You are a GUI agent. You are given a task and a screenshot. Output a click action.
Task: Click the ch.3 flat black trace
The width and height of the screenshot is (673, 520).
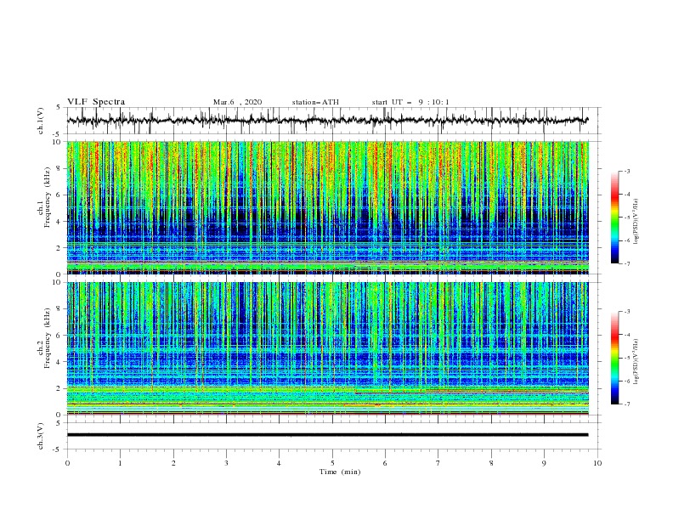pyautogui.click(x=327, y=435)
